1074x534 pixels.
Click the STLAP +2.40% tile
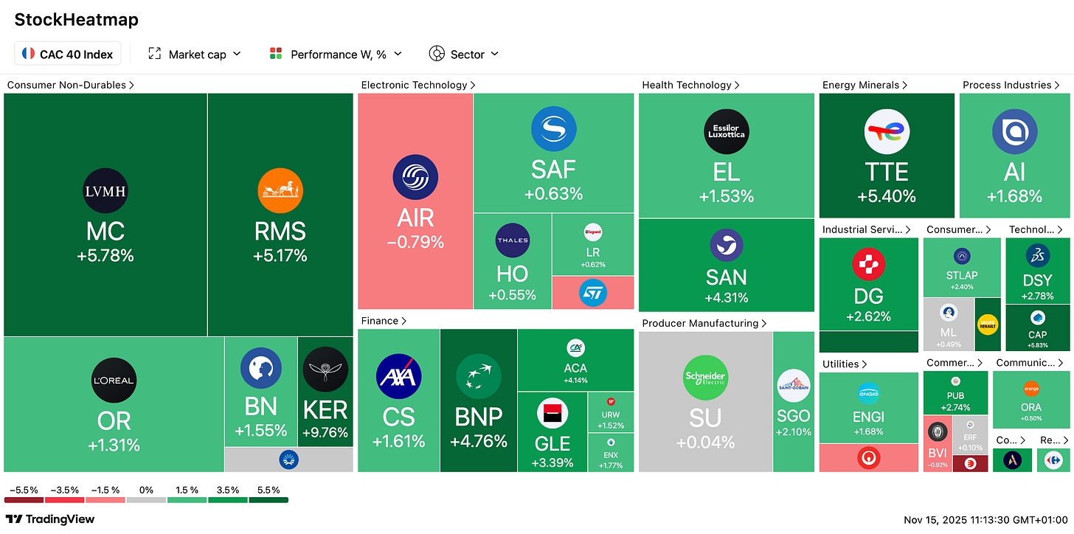[962, 267]
